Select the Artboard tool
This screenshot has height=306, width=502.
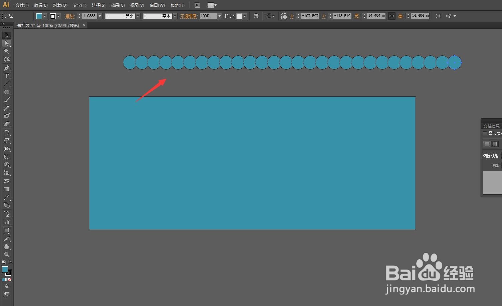(x=7, y=231)
